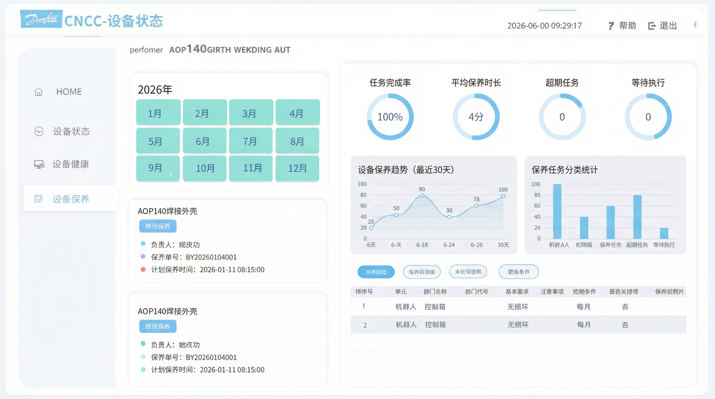The image size is (715, 399).
Task: Click the tallest bar 机器人 in bar chart
Action: pos(557,211)
